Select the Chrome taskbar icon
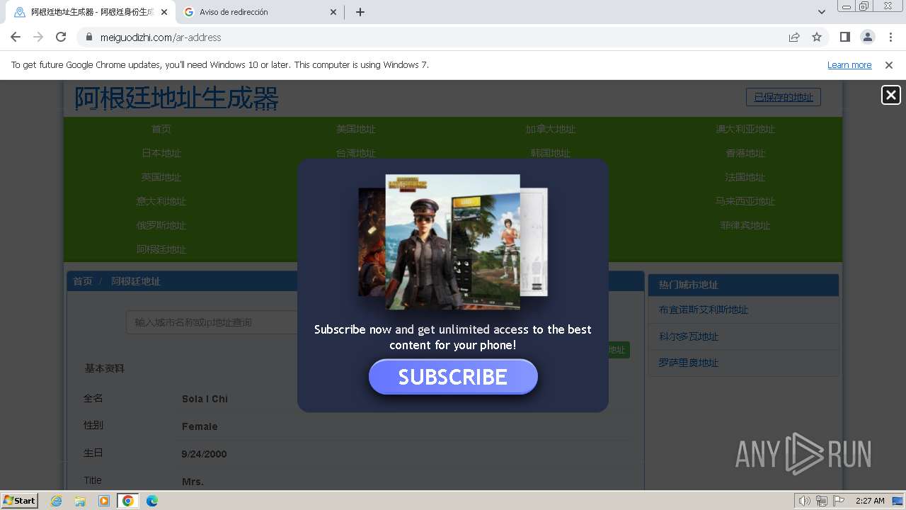This screenshot has height=510, width=906. pos(128,501)
